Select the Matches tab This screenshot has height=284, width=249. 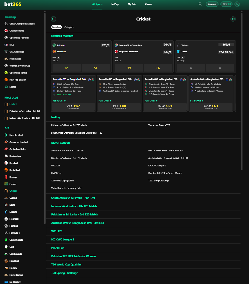coord(57,27)
